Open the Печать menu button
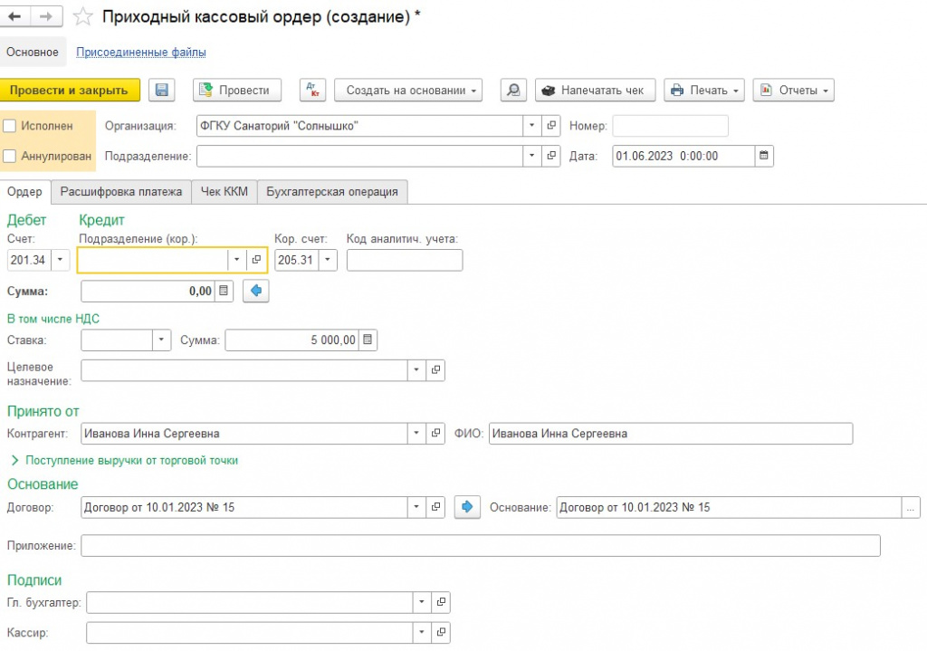The image size is (927, 651). click(704, 90)
